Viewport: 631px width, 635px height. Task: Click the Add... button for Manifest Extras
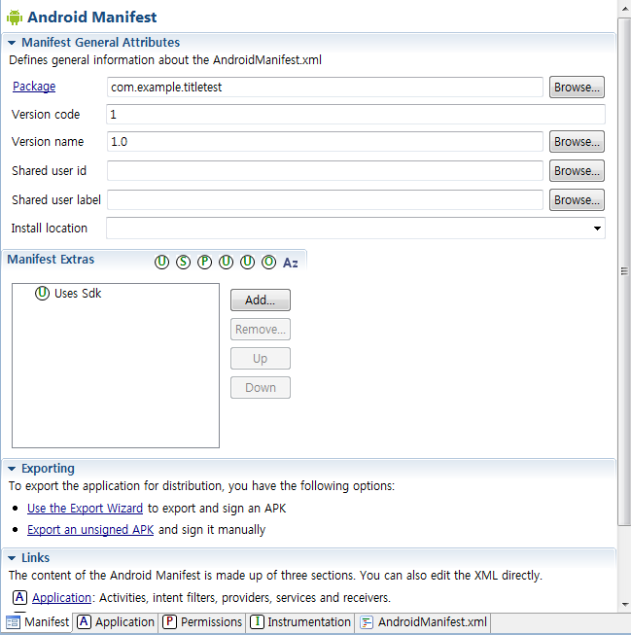pos(261,300)
